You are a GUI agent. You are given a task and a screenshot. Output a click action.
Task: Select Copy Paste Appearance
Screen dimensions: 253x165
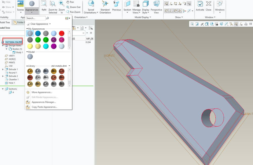[x=44, y=107]
